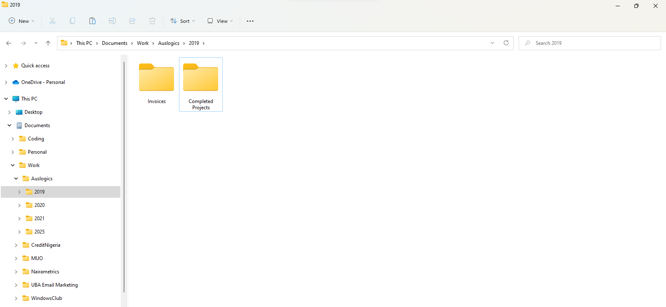The width and height of the screenshot is (666, 307).
Task: Click the Copy icon in toolbar
Action: 72,21
